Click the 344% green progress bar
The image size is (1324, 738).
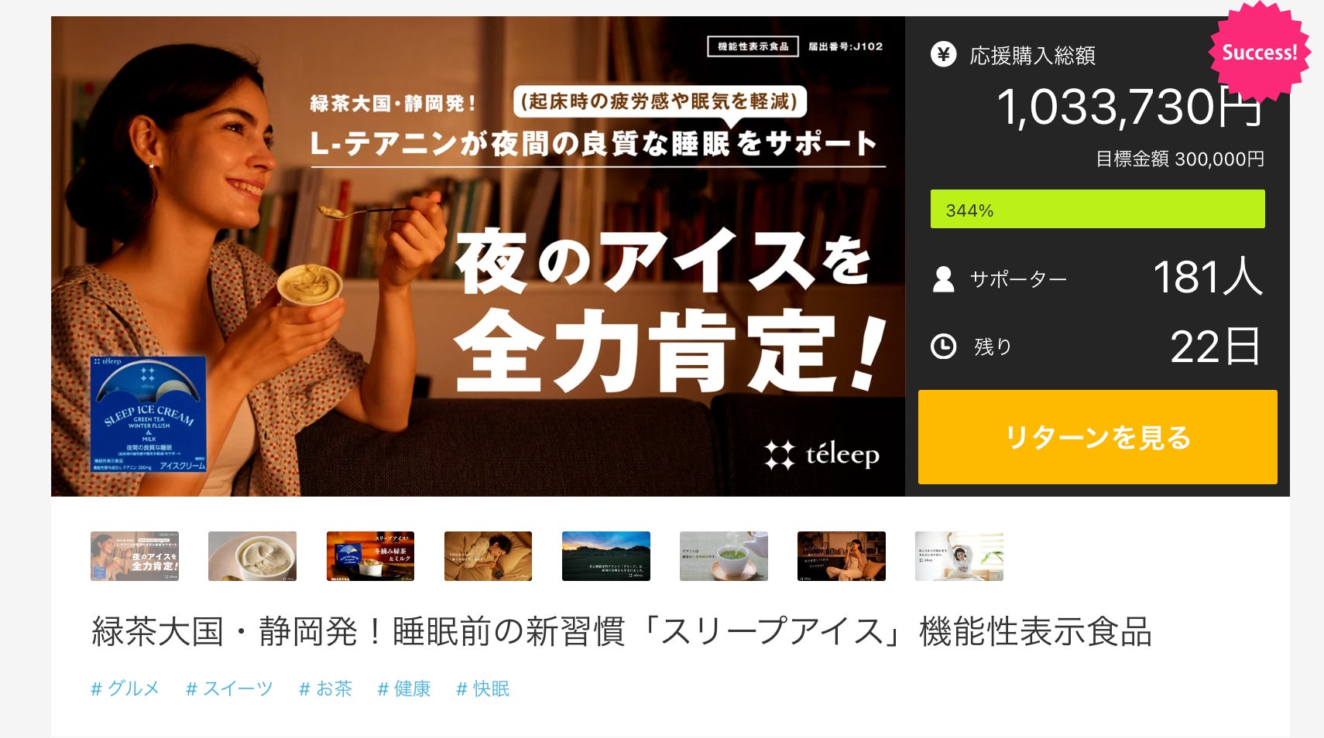[1097, 209]
